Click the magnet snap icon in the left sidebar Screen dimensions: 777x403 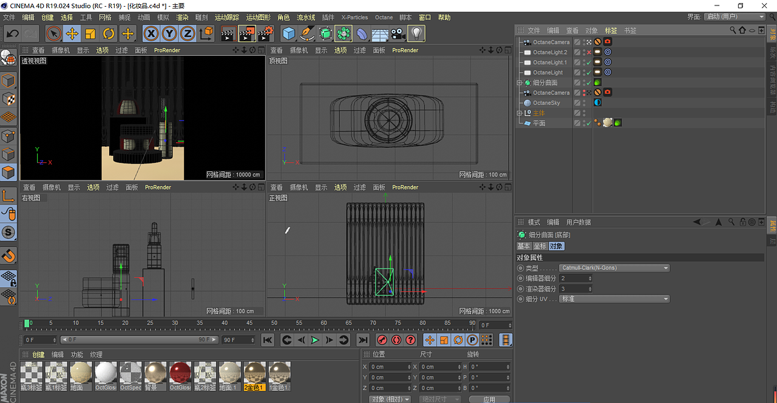click(8, 255)
